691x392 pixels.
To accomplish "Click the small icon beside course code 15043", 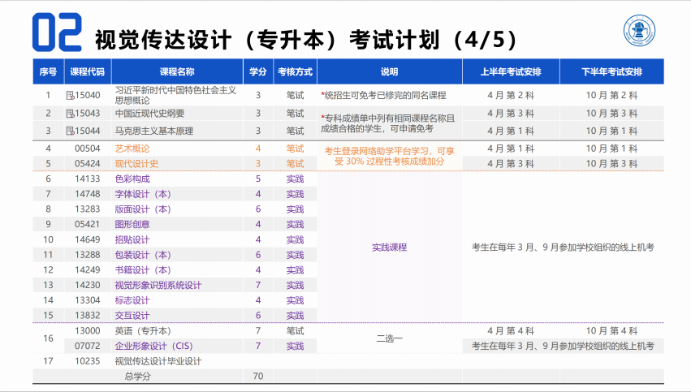I will [69, 113].
